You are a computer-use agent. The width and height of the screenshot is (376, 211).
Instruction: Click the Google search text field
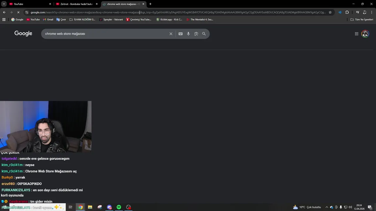click(x=106, y=34)
